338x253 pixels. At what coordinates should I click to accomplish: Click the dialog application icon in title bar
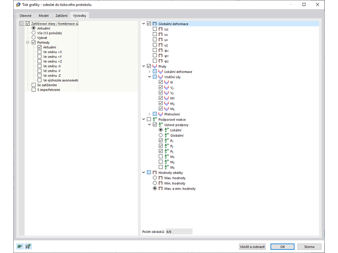[19, 4]
